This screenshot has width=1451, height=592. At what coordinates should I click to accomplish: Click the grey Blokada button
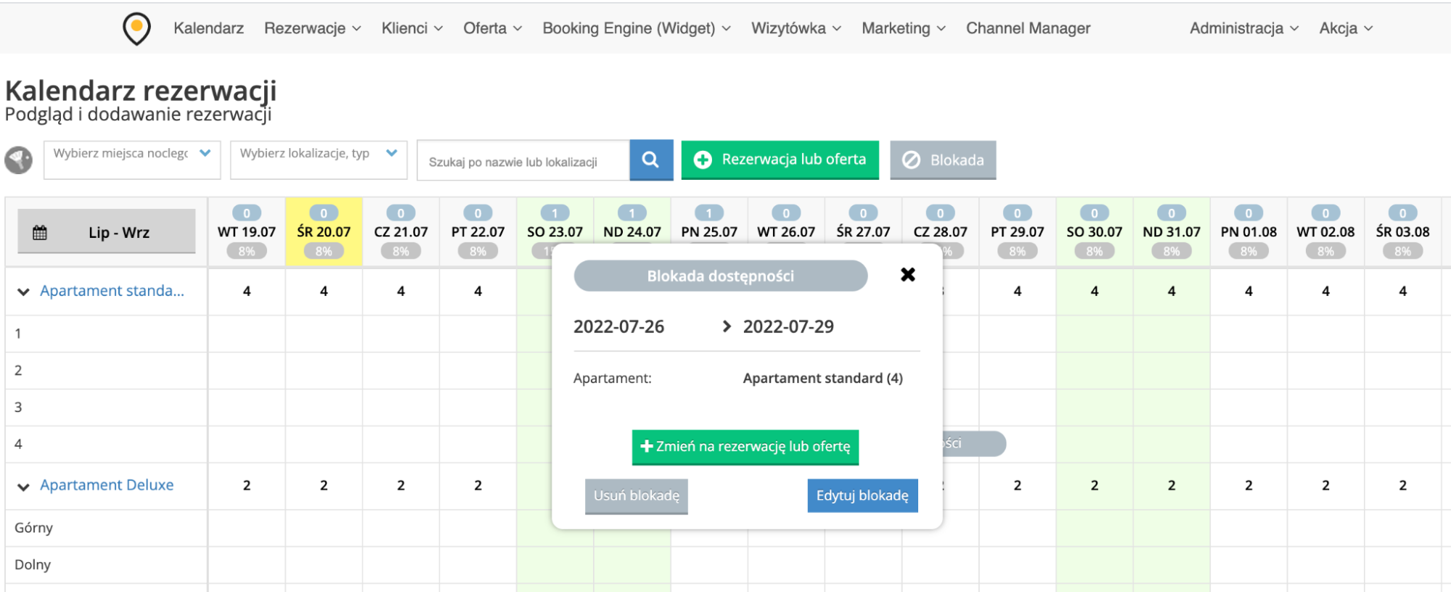pos(942,160)
